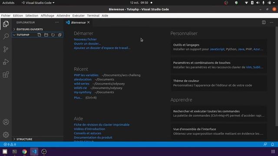Open terminal app in the taskbar
Image resolution: width=278 pixels, height=156 pixels.
[x=14, y=152]
